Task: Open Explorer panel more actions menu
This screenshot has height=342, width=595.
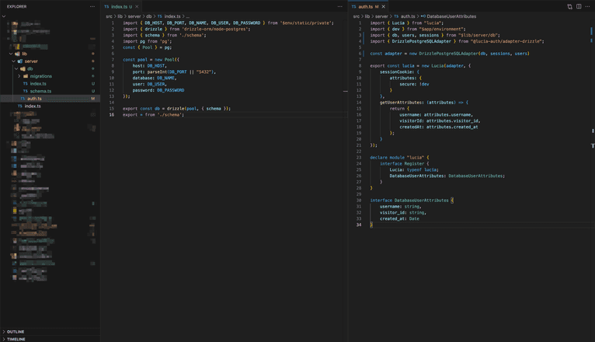Action: coord(92,6)
